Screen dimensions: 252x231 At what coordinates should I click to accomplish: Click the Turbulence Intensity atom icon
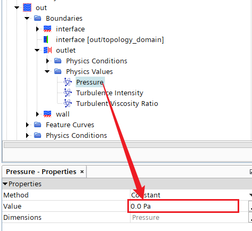[x=68, y=93]
